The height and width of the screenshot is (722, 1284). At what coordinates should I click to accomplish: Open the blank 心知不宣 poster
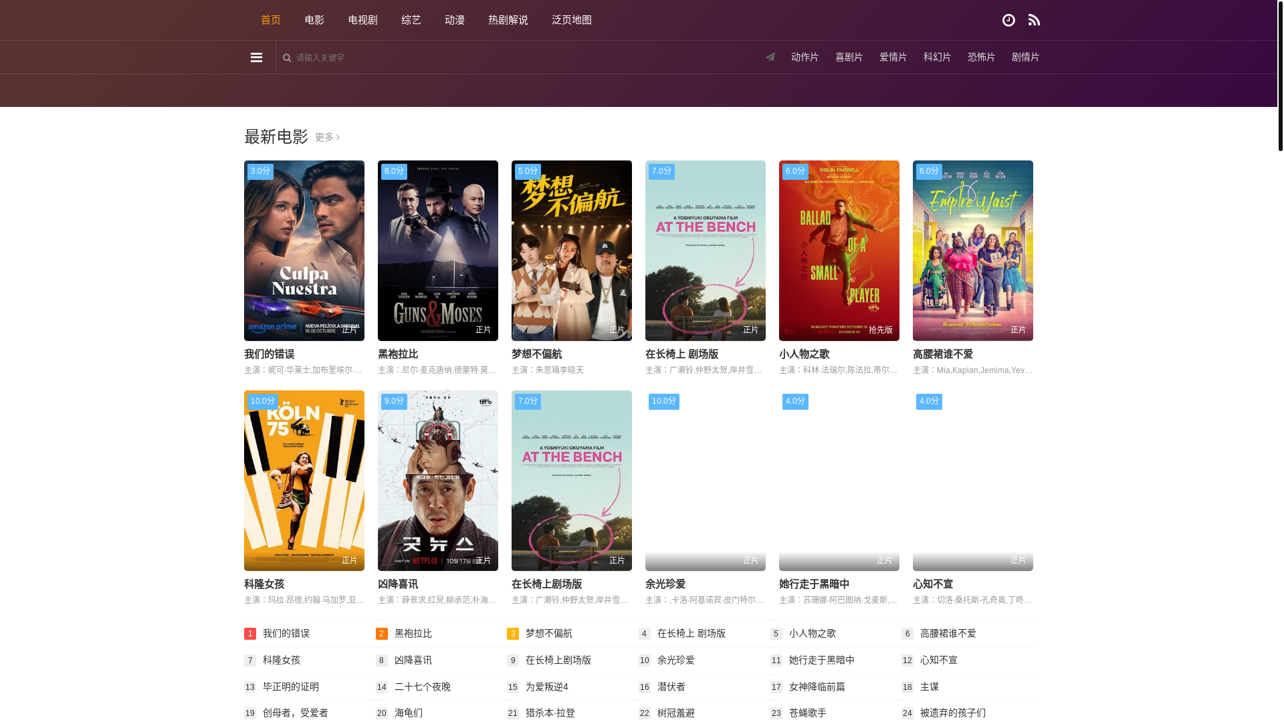click(973, 481)
